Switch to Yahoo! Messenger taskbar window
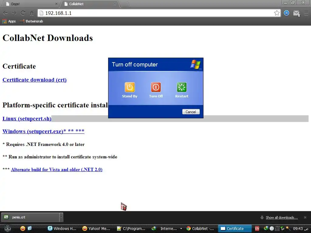This screenshot has width=311, height=233. [x=96, y=229]
